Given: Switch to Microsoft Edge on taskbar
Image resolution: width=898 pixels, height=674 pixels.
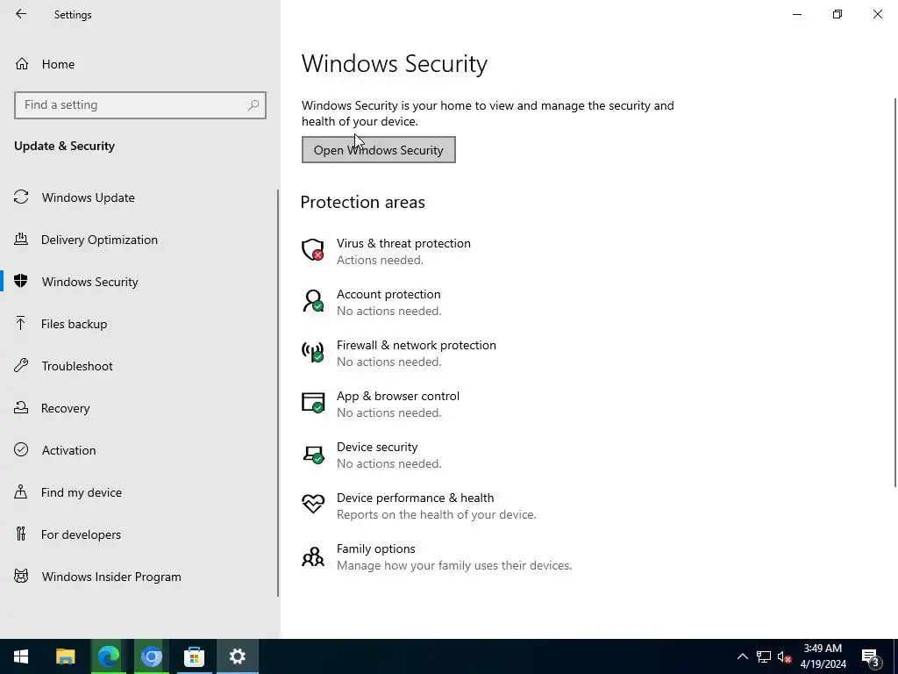Looking at the screenshot, I should tap(108, 656).
